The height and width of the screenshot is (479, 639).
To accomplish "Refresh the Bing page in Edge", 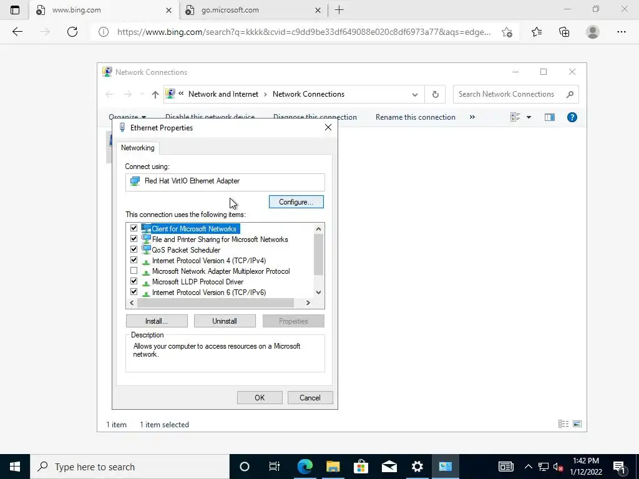I will pyautogui.click(x=72, y=32).
